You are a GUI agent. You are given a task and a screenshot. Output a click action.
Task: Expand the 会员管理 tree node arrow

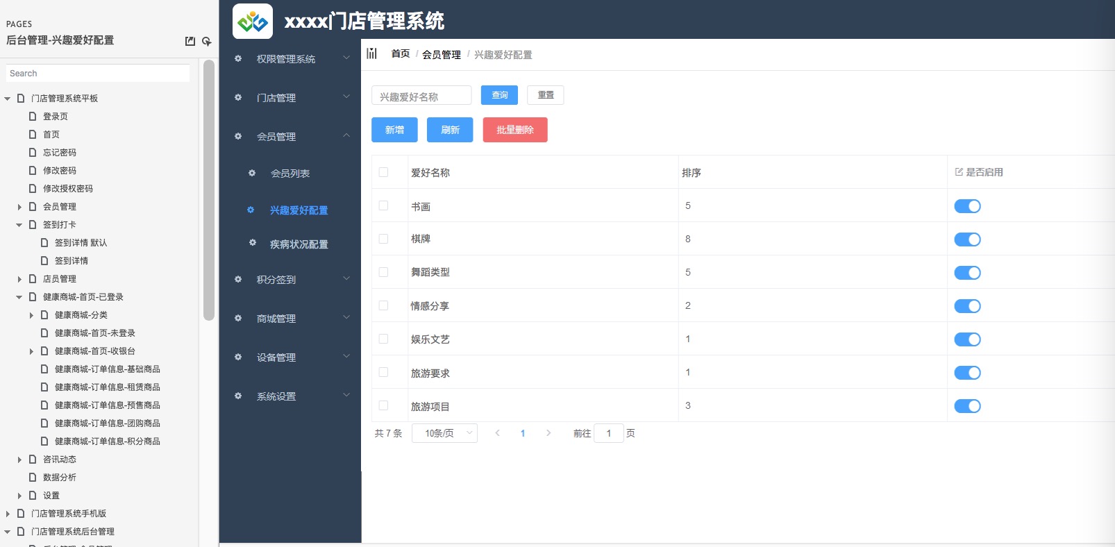19,207
